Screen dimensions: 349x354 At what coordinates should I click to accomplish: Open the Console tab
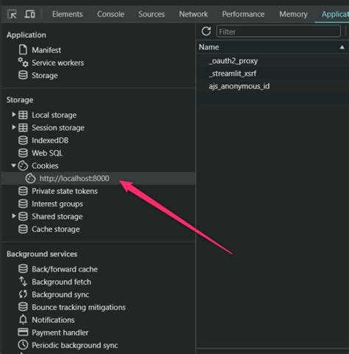click(x=110, y=14)
